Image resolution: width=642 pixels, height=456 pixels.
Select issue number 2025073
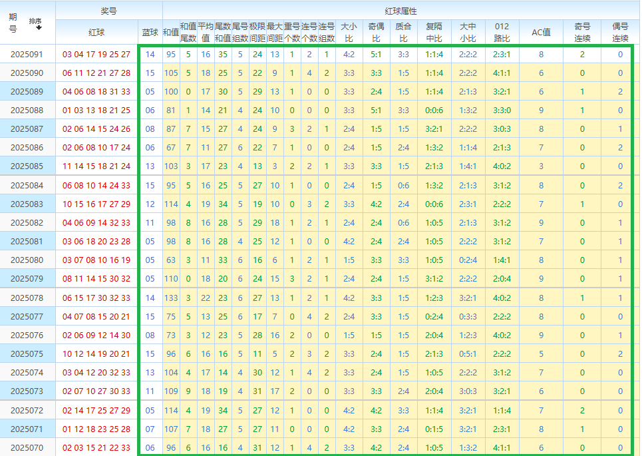pyautogui.click(x=27, y=391)
